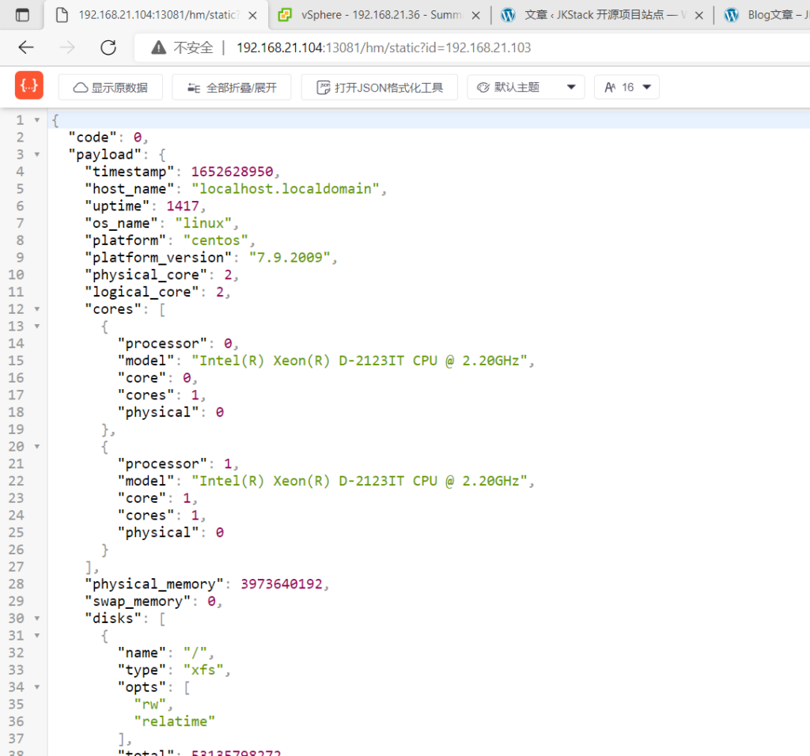The height and width of the screenshot is (756, 810).
Task: Click the "logical_core" key
Action: coord(142,293)
